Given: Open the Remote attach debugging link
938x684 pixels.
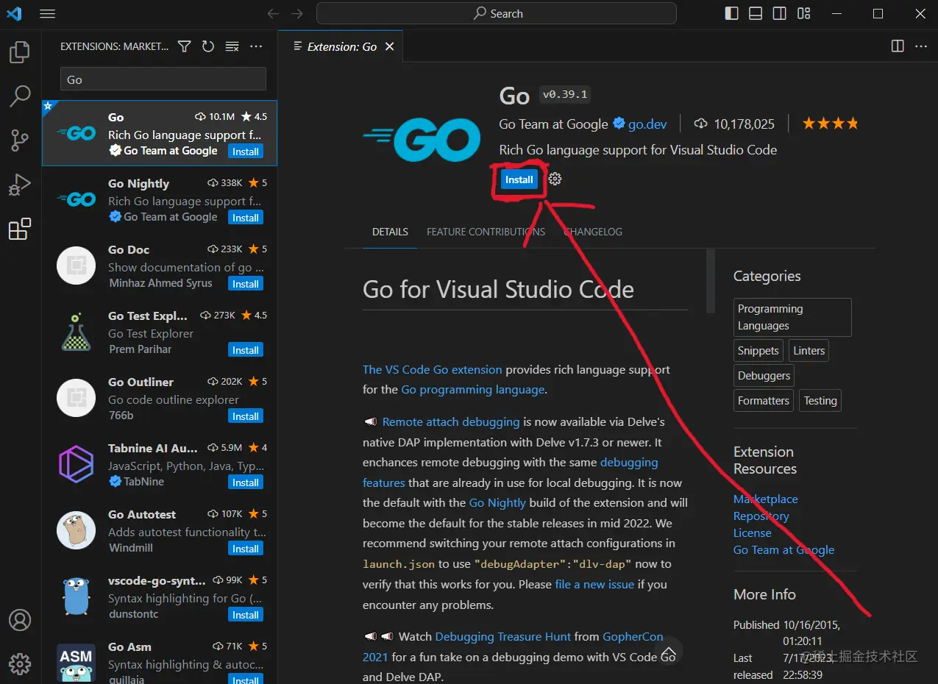Looking at the screenshot, I should pos(451,421).
